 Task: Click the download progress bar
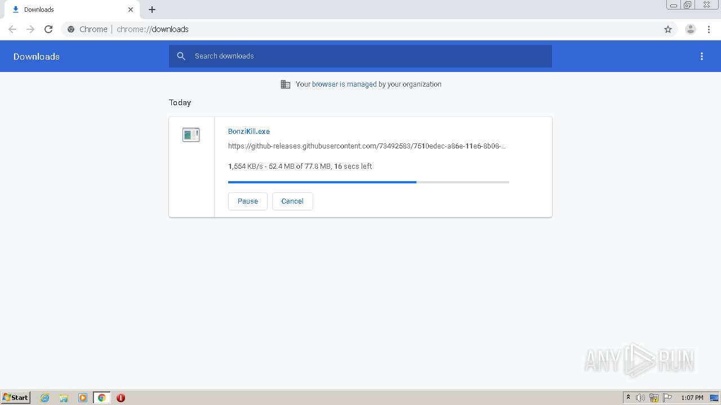point(368,182)
